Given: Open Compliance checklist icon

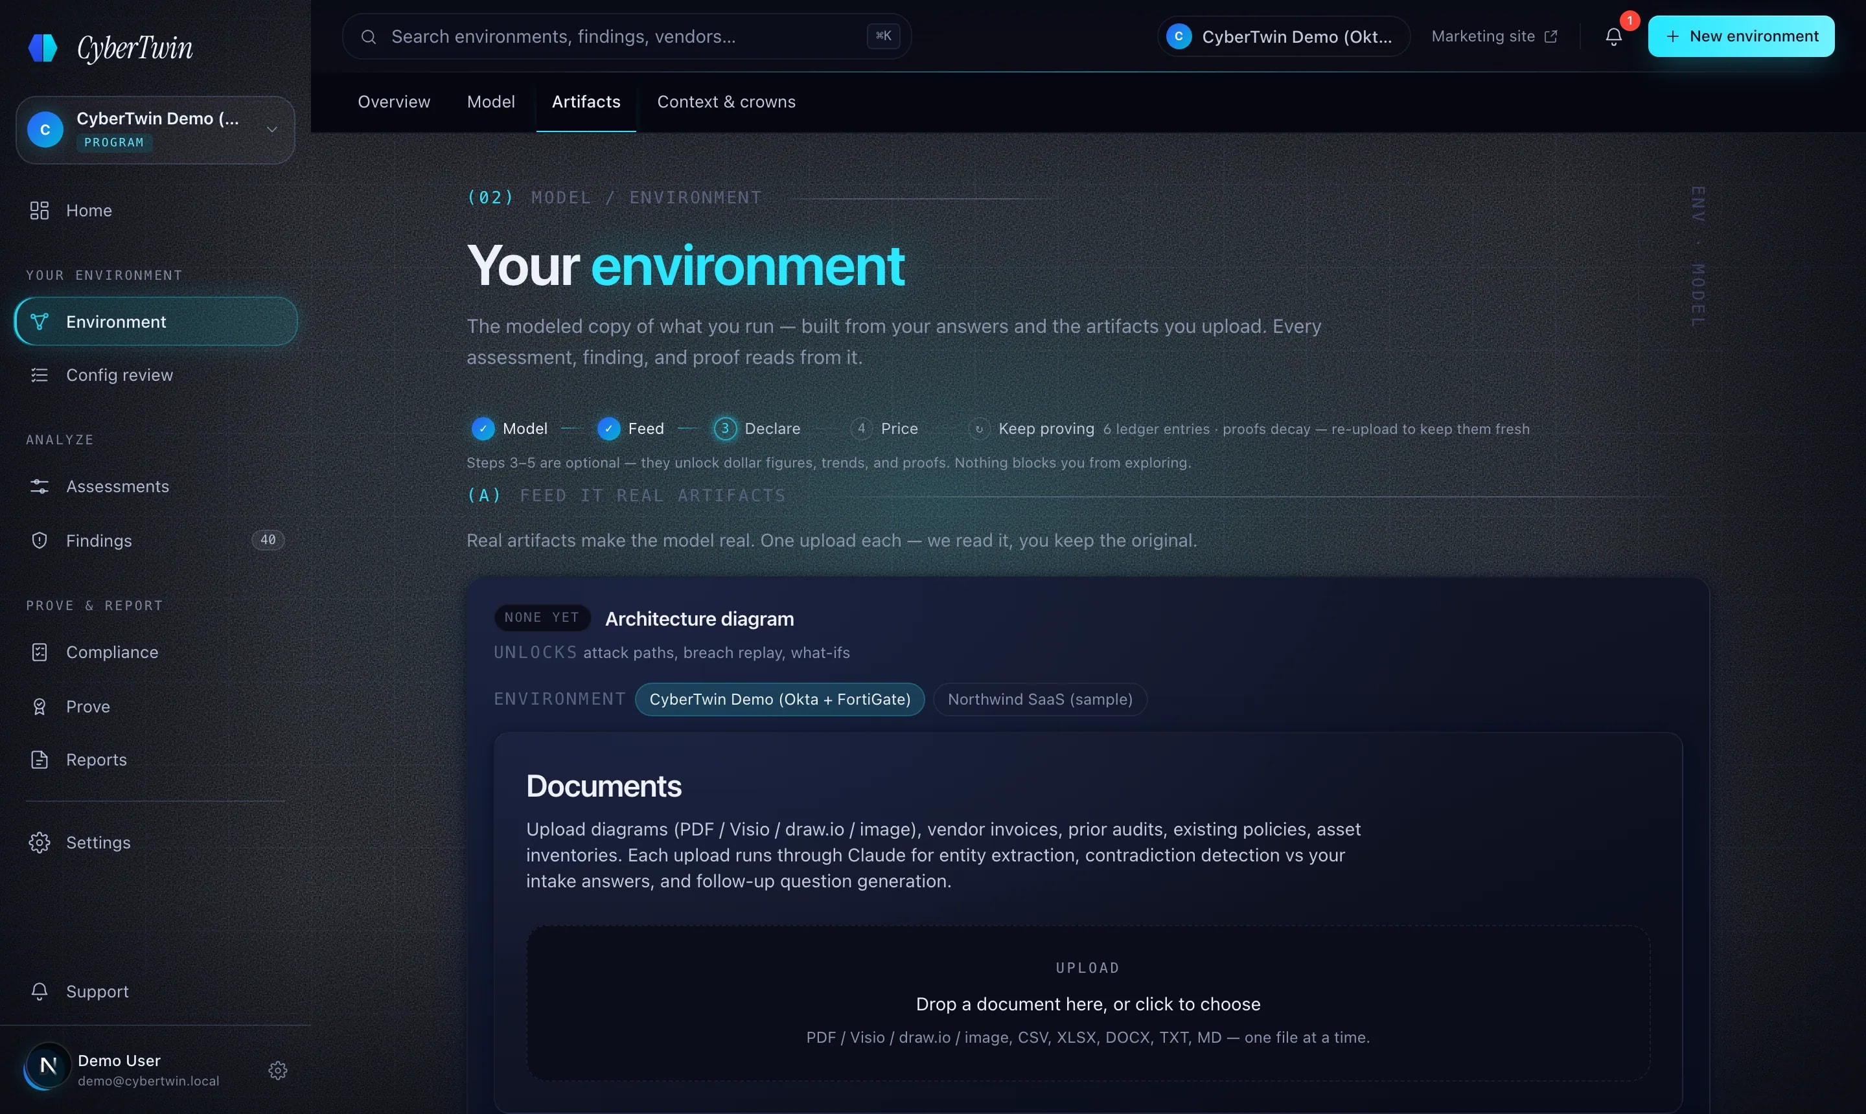Looking at the screenshot, I should tap(39, 652).
